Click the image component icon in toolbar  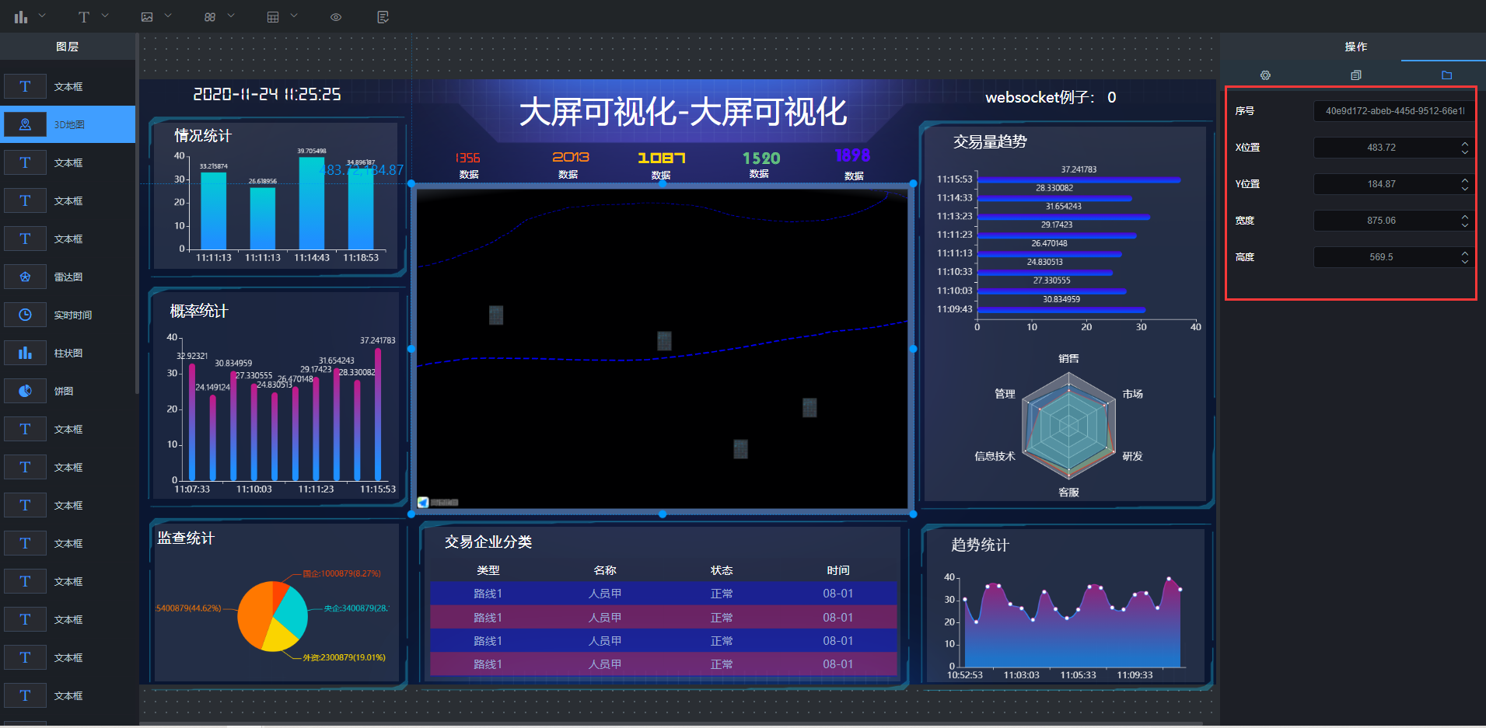(147, 16)
